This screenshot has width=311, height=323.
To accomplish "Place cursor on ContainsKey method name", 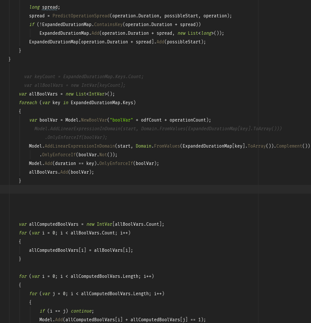I will (x=108, y=24).
